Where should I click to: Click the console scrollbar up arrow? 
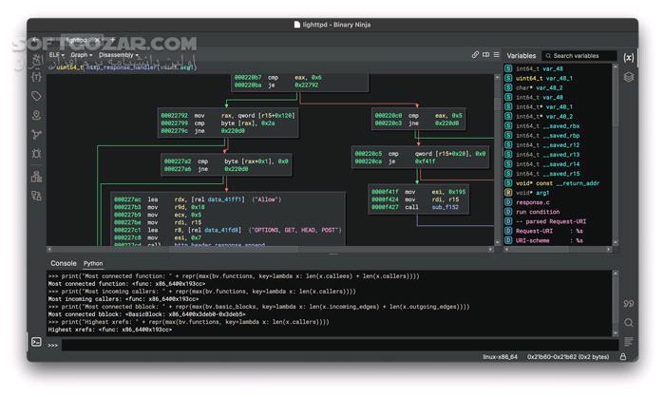(x=616, y=274)
